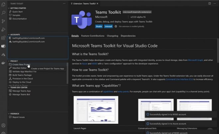Close the Extension: Teams Toolkit tab
Image resolution: width=219 pixels, height=134 pixels.
(97, 4)
